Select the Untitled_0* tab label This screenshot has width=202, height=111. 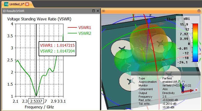[17, 4]
